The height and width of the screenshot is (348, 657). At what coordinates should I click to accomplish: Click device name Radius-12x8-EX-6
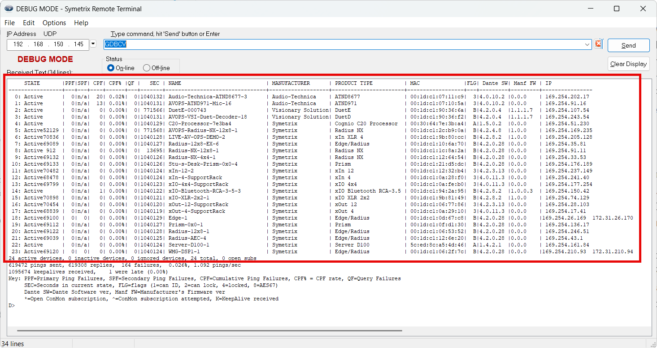click(194, 144)
